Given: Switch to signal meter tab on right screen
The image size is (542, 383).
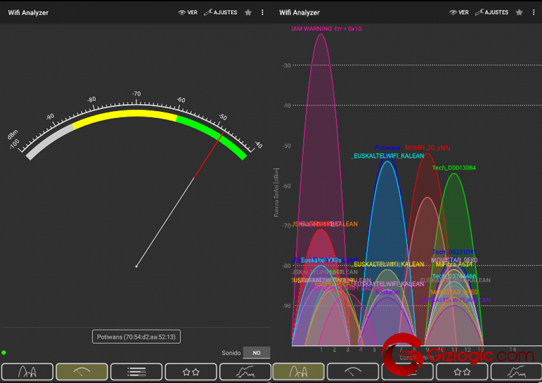Looking at the screenshot, I should click(x=353, y=371).
